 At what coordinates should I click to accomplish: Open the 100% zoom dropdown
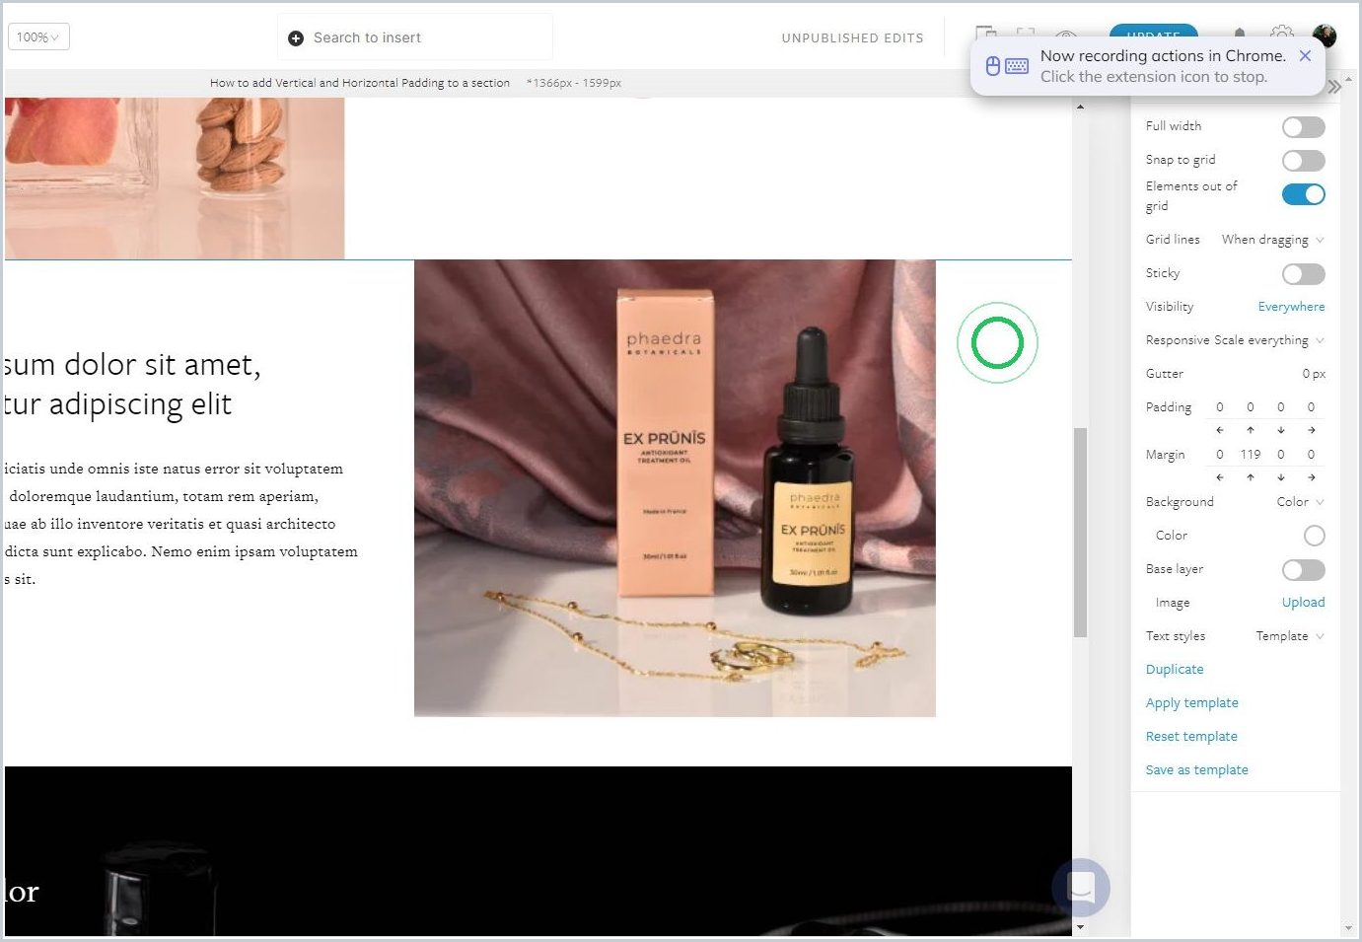(38, 37)
